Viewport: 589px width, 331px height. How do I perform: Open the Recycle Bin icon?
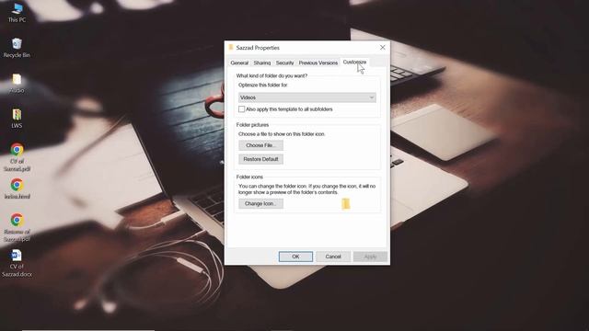pos(17,48)
